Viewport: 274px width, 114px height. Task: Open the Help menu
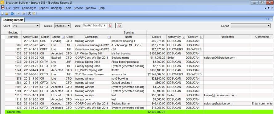click(x=101, y=8)
